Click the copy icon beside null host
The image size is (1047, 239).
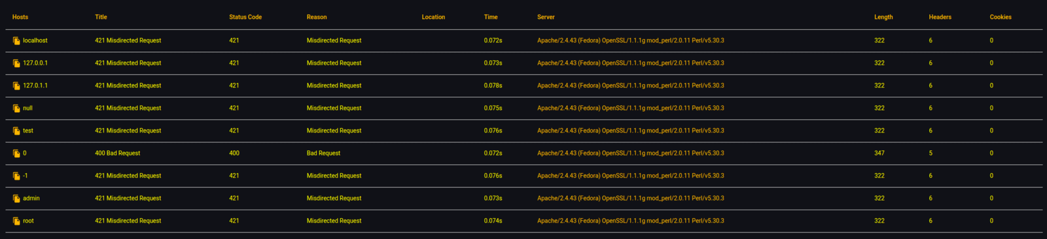click(x=16, y=108)
